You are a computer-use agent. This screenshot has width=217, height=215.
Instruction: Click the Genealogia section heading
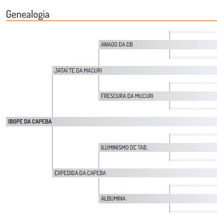pos(28,14)
